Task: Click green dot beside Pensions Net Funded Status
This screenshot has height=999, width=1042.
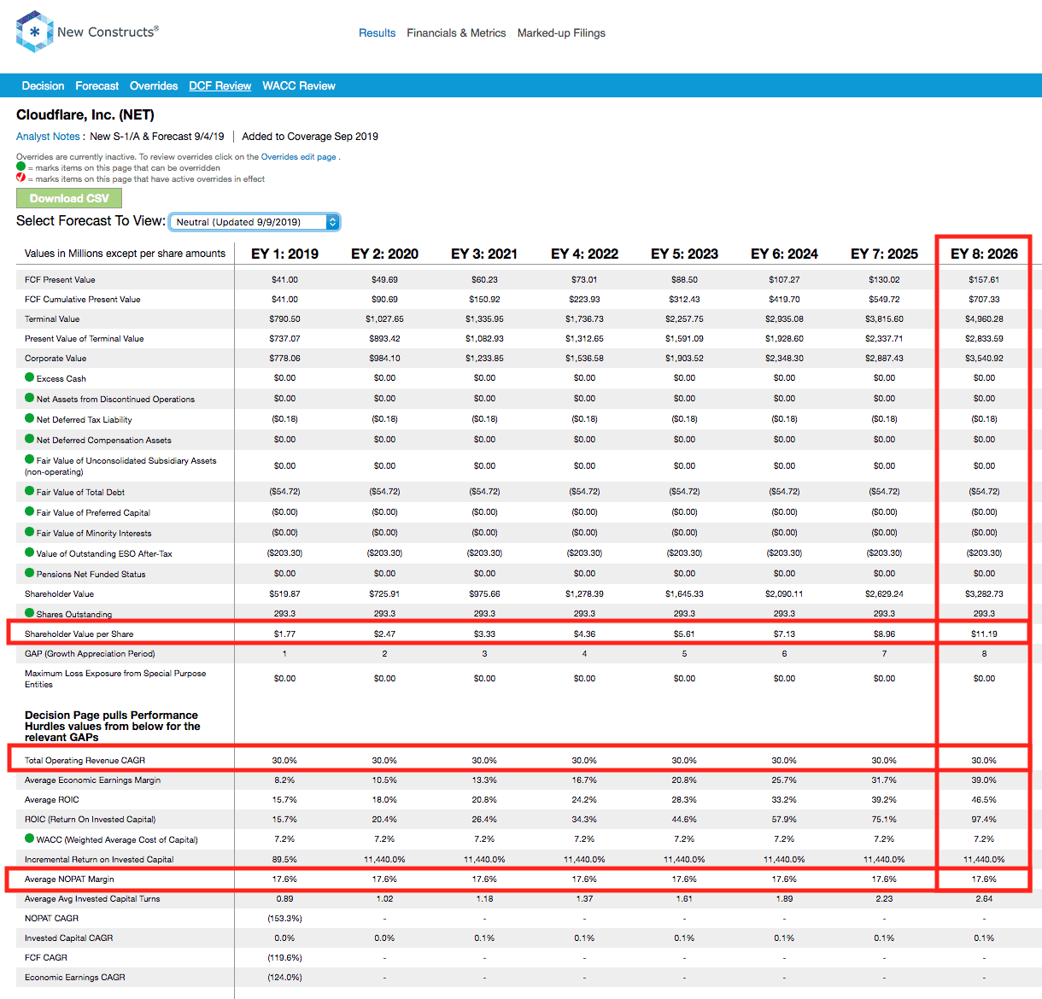Action: coord(30,573)
